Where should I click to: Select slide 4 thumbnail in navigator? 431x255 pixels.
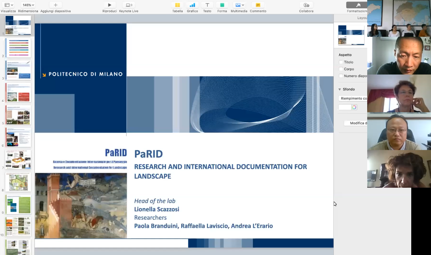click(x=18, y=92)
